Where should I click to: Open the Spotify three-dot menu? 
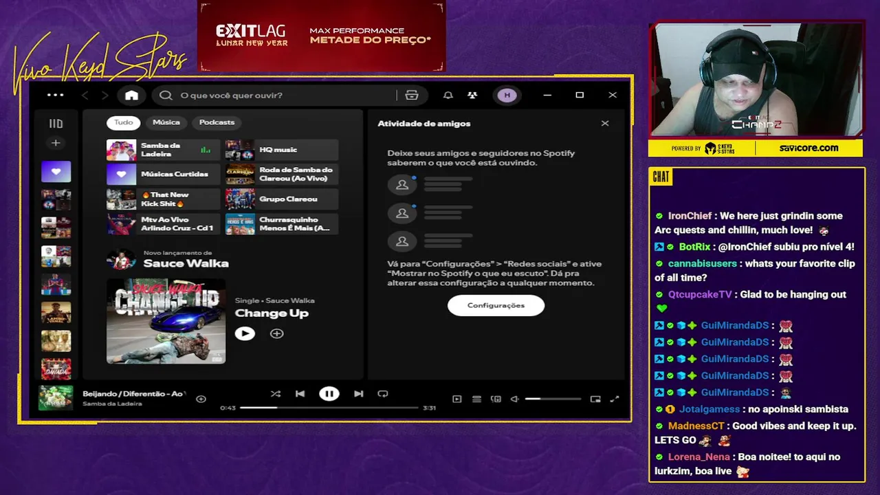click(55, 95)
